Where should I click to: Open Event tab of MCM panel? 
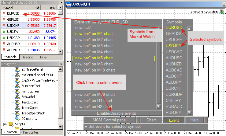point(174,120)
